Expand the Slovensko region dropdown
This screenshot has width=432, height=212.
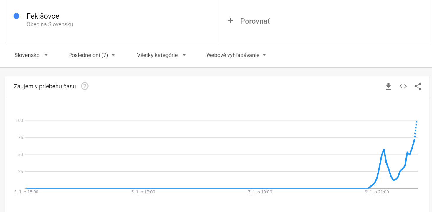pyautogui.click(x=31, y=55)
